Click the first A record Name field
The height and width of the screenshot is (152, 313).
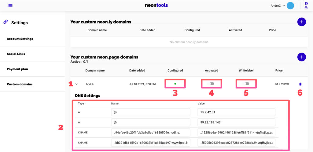tap(150, 112)
